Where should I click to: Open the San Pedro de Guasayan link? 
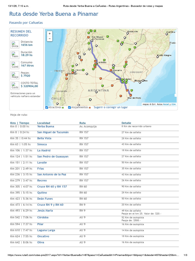(x=53, y=157)
